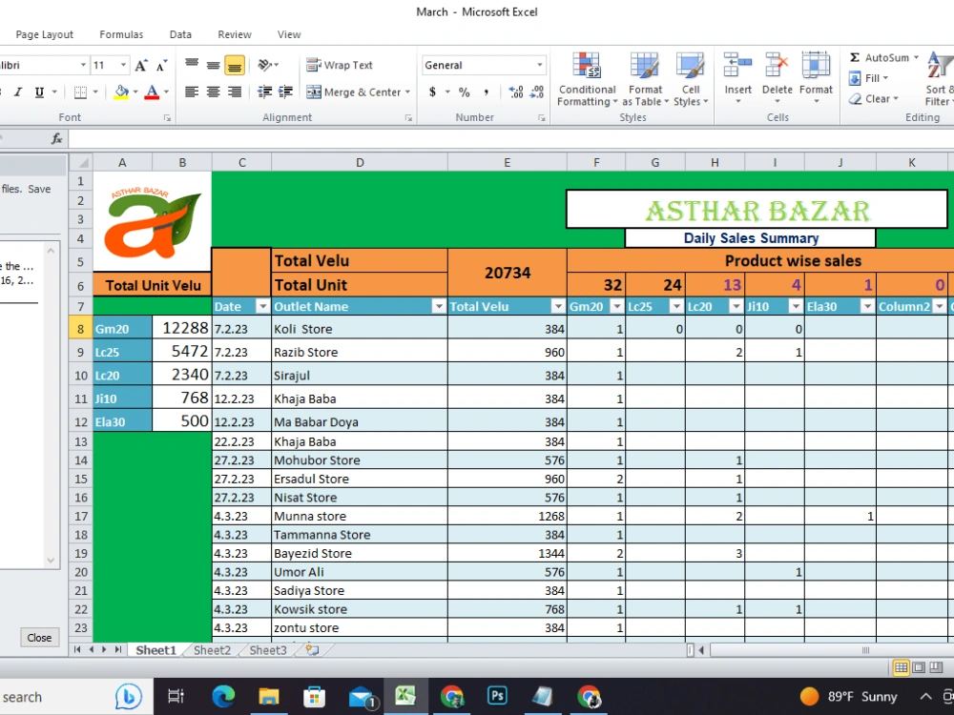Click the Delete cells icon
Screen dimensions: 954x715
(x=777, y=65)
